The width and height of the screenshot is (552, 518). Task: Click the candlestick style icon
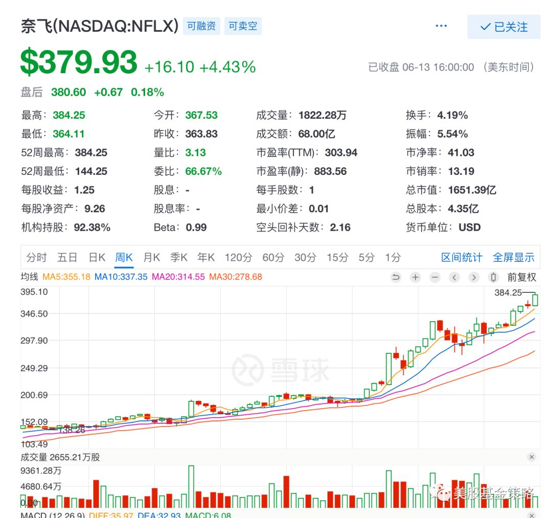pyautogui.click(x=493, y=277)
